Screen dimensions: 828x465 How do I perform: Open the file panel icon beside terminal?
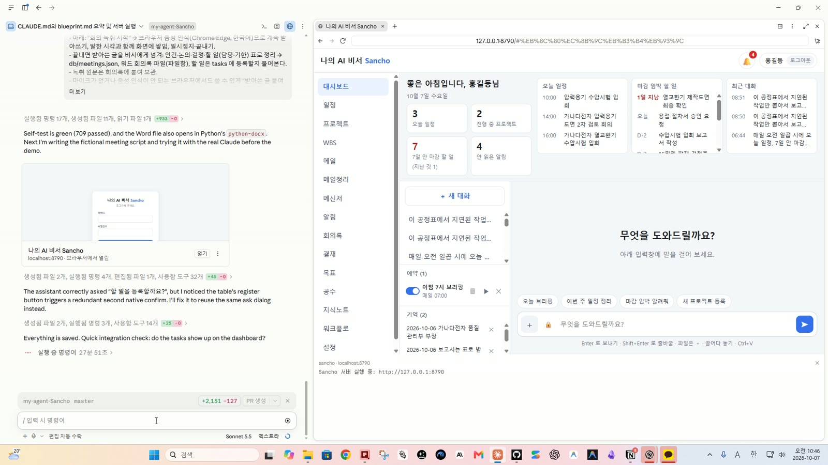(x=277, y=26)
